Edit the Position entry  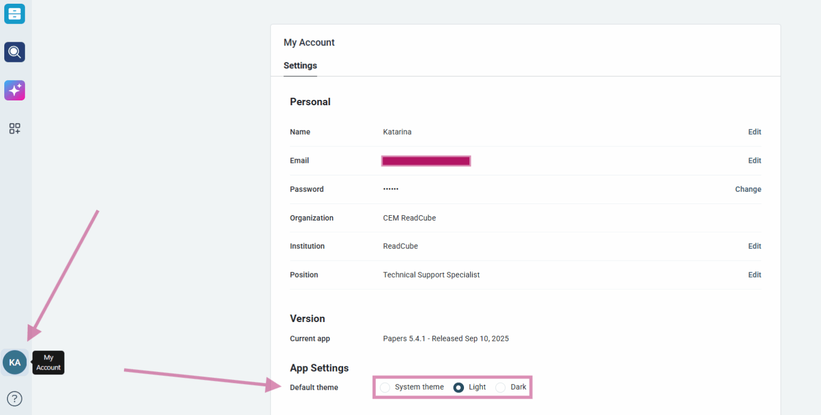[754, 275]
